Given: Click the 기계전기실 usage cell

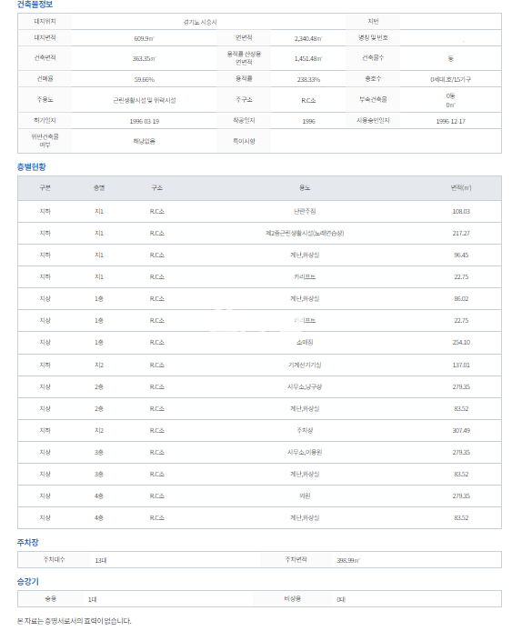Looking at the screenshot, I should (305, 365).
